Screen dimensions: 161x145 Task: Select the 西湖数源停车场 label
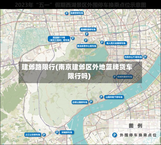pos(88,29)
